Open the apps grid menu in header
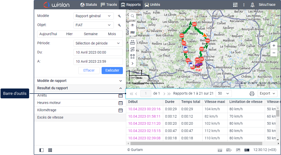 click(x=235, y=5)
